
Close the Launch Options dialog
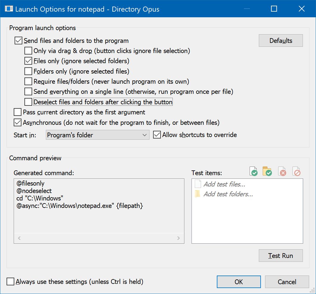tap(301, 9)
